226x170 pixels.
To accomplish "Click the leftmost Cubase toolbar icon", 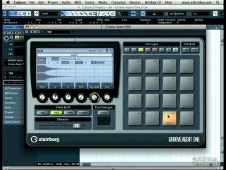I will [5, 14].
